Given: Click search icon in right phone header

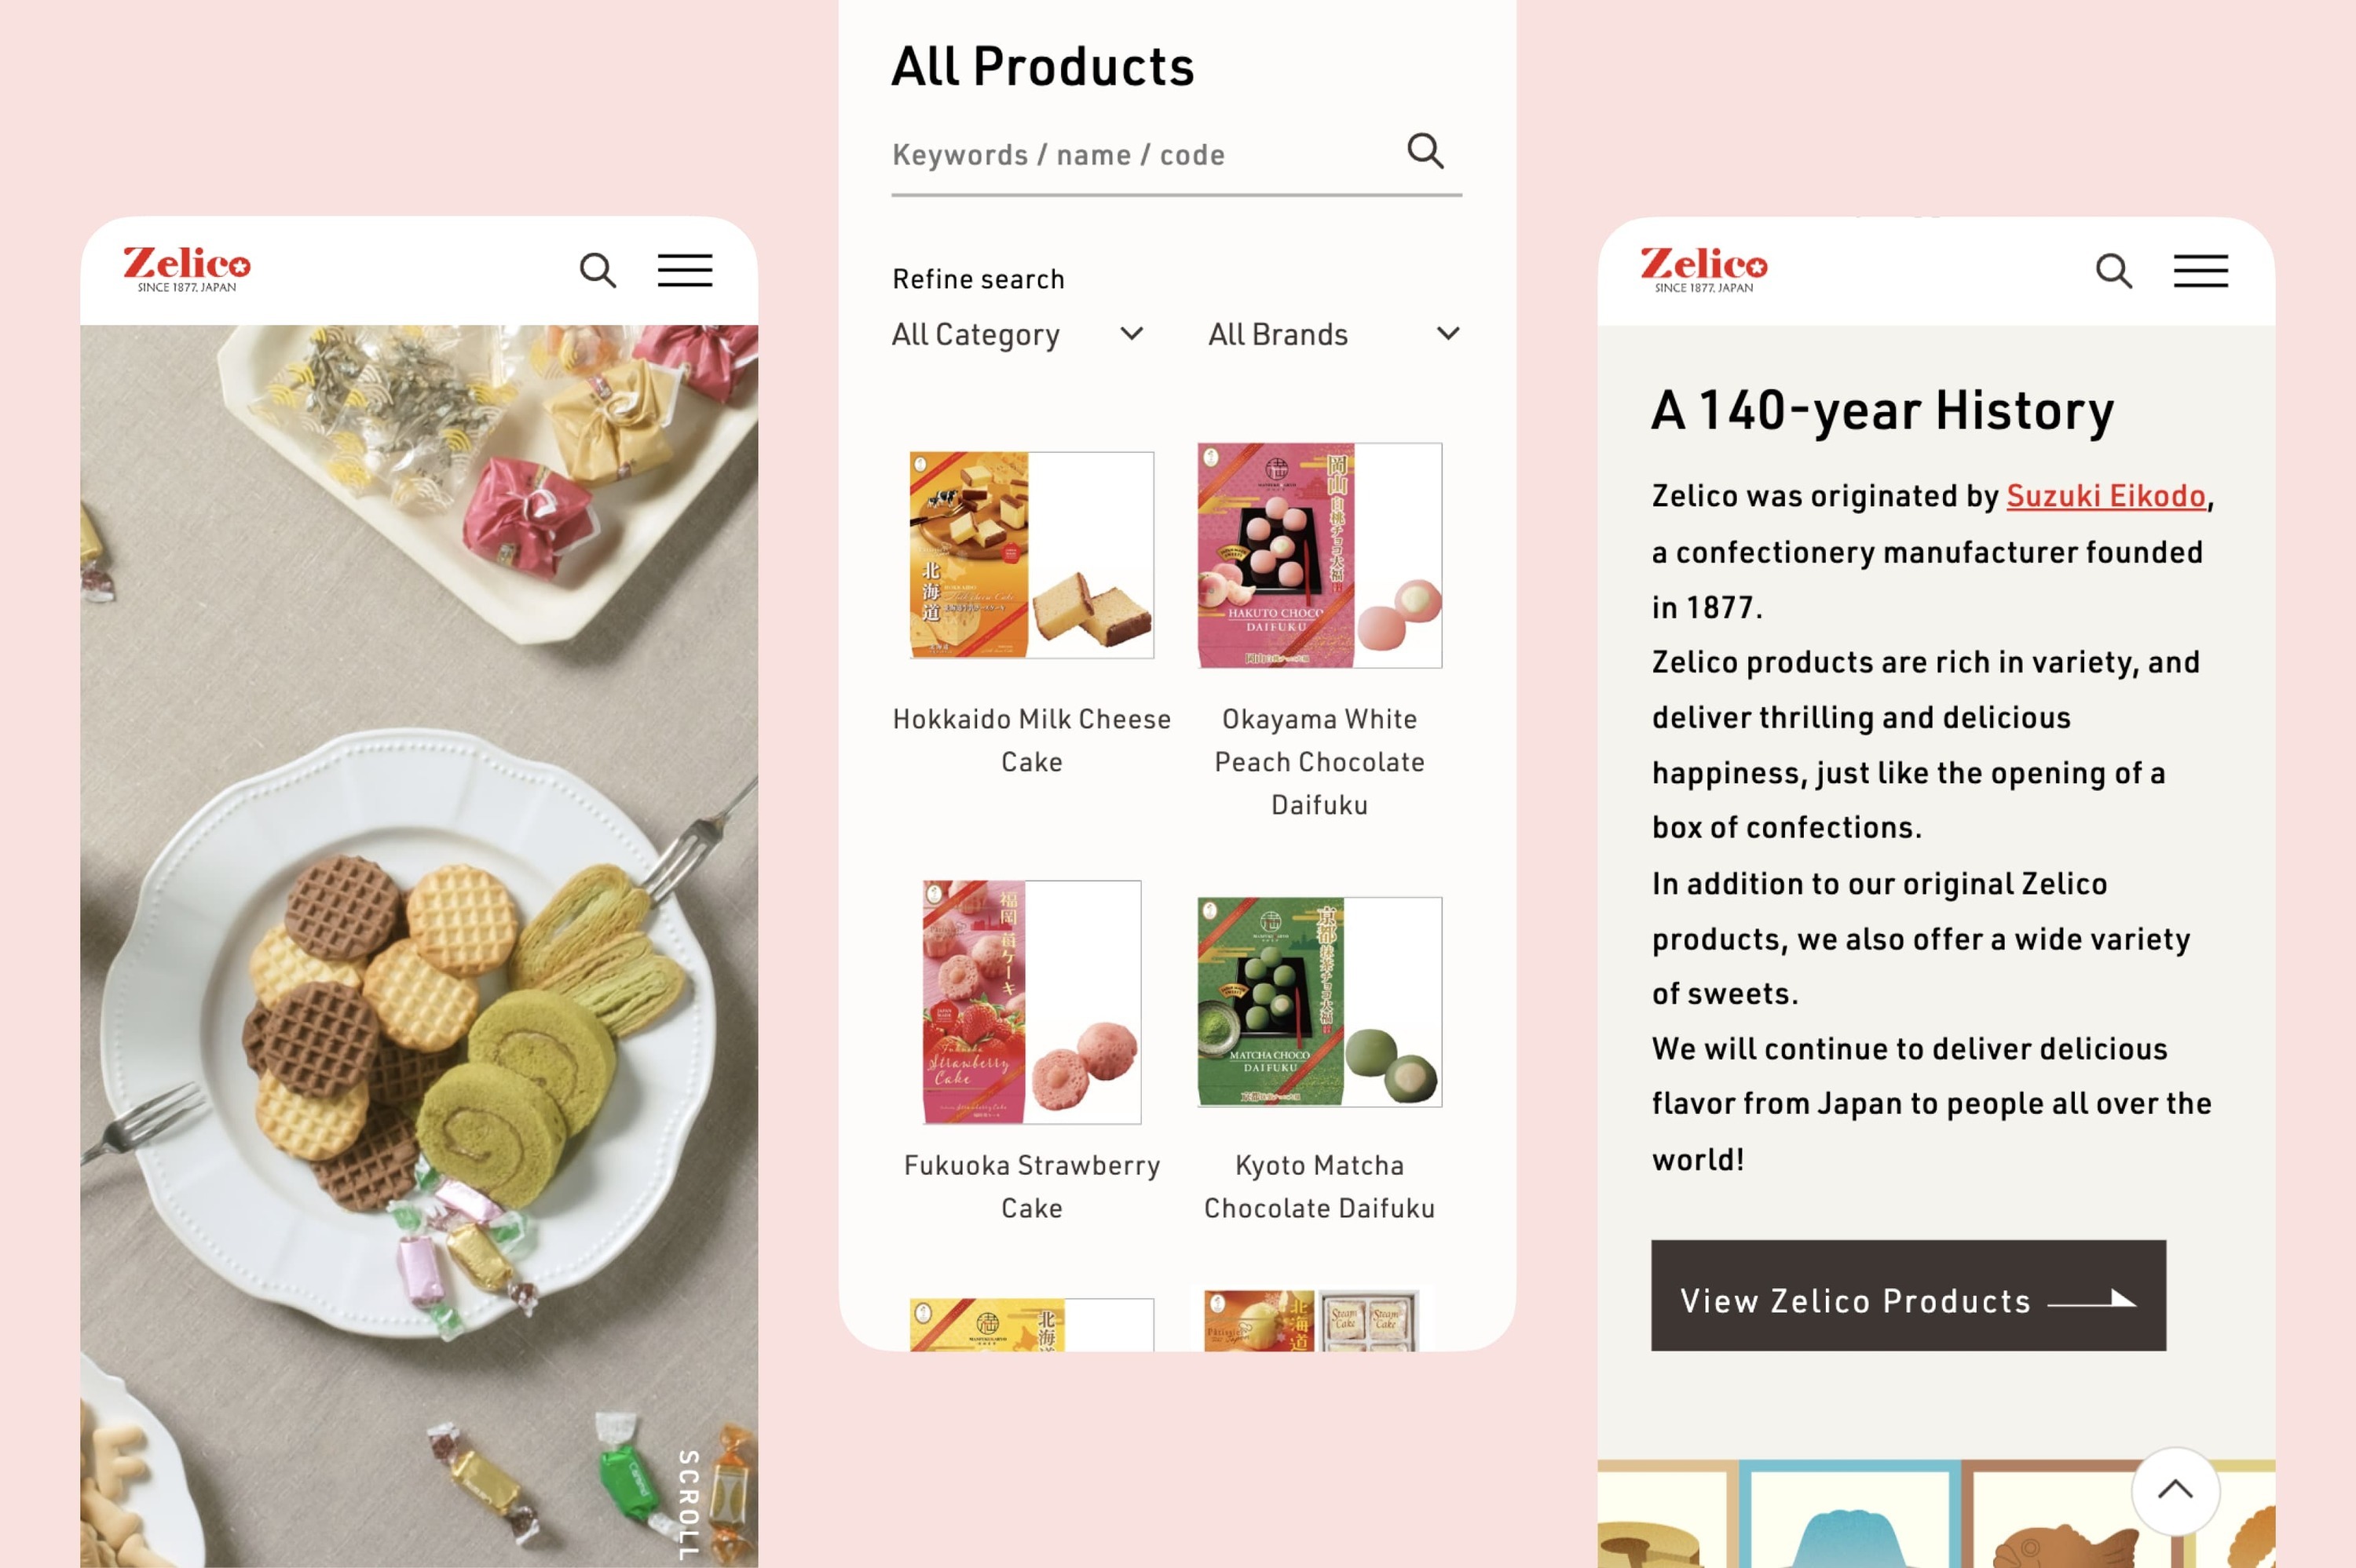Looking at the screenshot, I should tap(2113, 270).
